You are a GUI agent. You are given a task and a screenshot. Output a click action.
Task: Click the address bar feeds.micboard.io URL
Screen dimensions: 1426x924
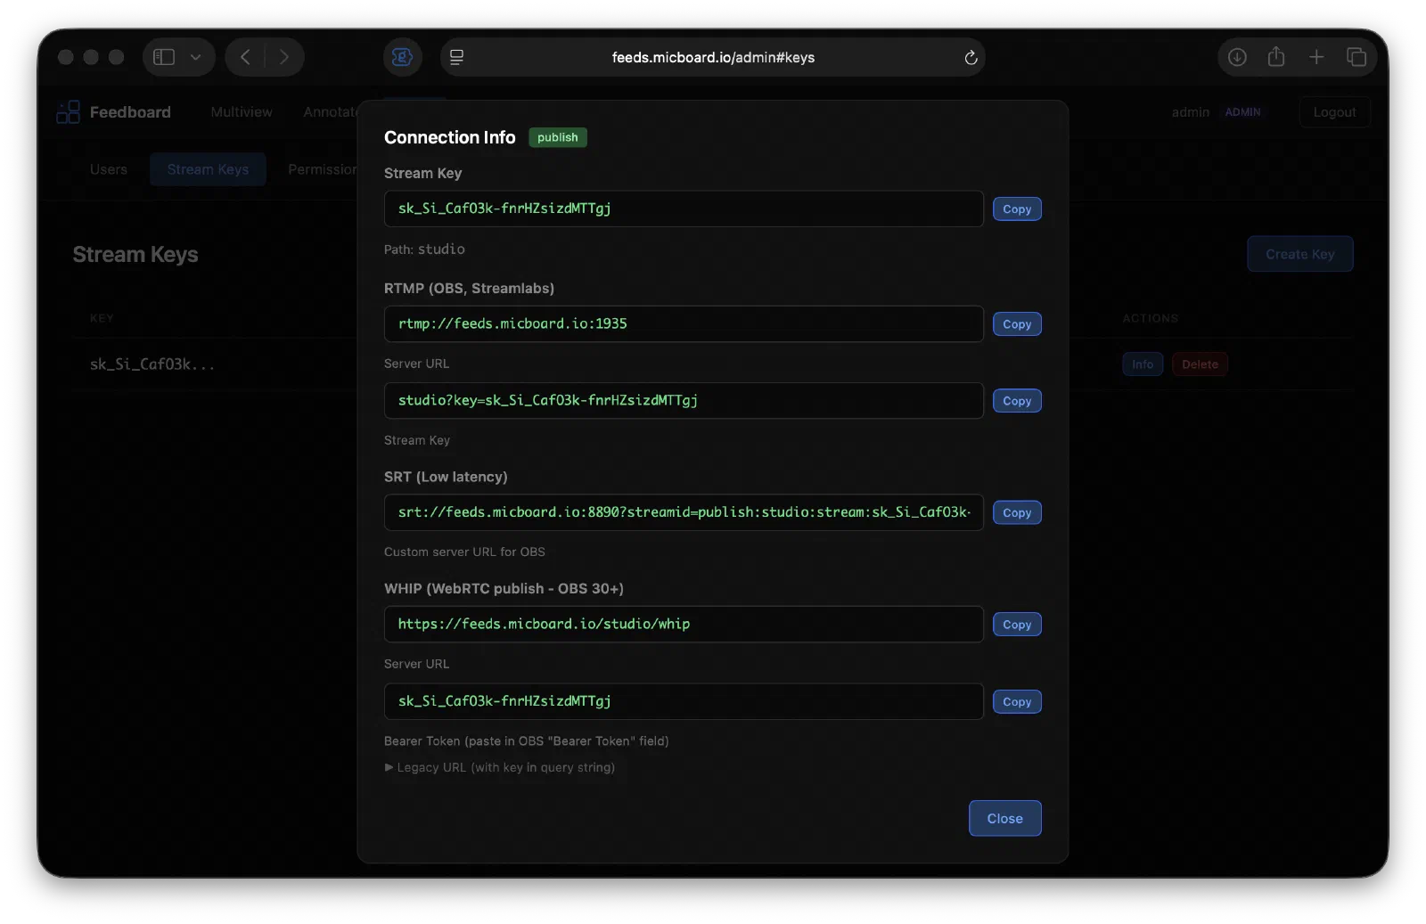click(x=713, y=57)
